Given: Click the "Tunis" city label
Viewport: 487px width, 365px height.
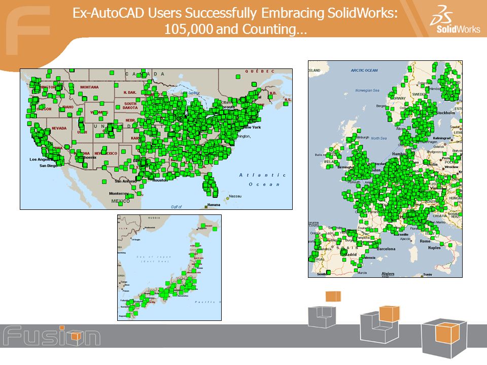Looking at the screenshot, I should pos(428,274).
